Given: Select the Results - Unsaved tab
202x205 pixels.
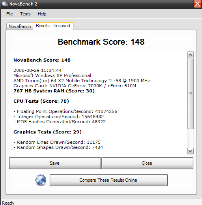Looking at the screenshot, I should coord(53,26).
